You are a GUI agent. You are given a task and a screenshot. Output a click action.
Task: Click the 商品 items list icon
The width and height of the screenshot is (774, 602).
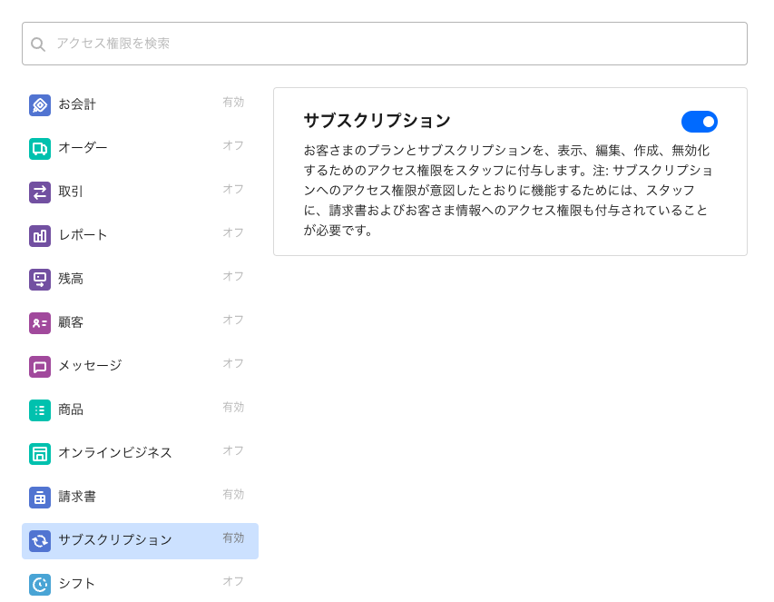(40, 410)
